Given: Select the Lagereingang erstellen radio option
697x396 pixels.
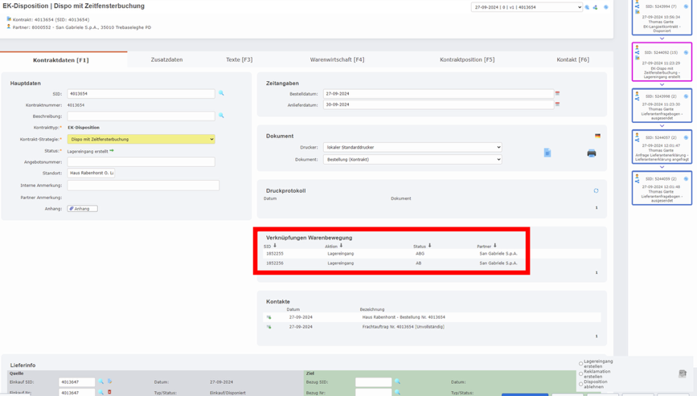Looking at the screenshot, I should [581, 364].
